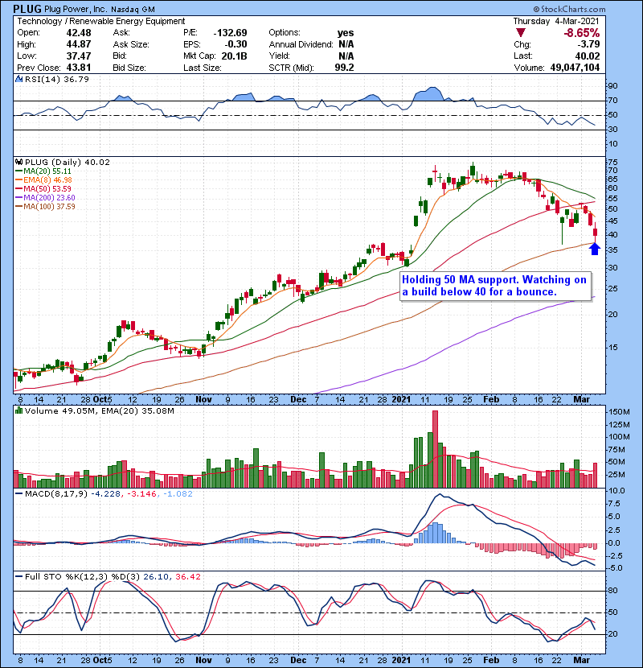Click the tallest red volume bar in January

(x=435, y=449)
